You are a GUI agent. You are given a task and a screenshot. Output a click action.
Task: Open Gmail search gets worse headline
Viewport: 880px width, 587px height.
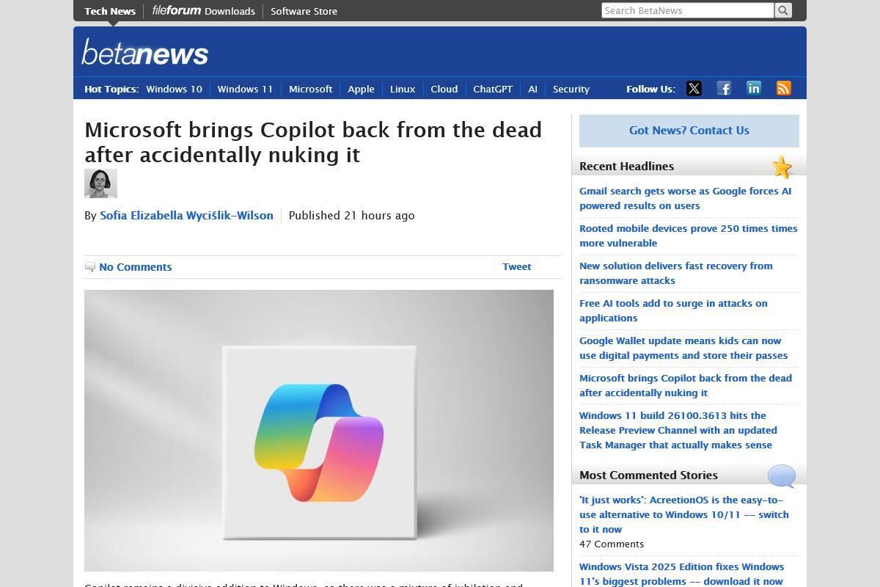click(685, 198)
